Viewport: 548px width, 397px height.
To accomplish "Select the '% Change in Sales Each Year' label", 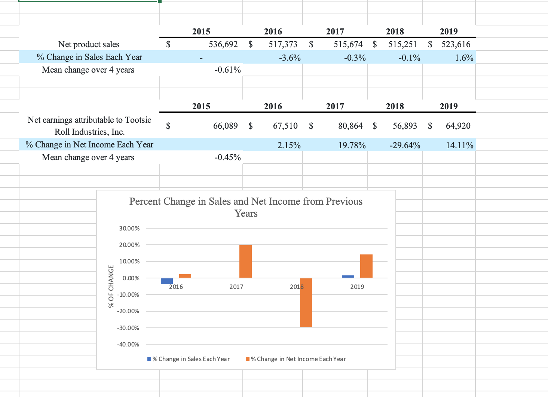I will coord(89,57).
